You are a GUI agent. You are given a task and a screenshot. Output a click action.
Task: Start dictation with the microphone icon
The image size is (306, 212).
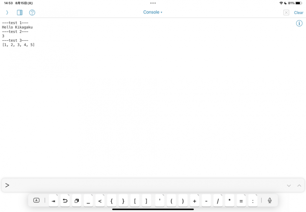tap(269, 200)
